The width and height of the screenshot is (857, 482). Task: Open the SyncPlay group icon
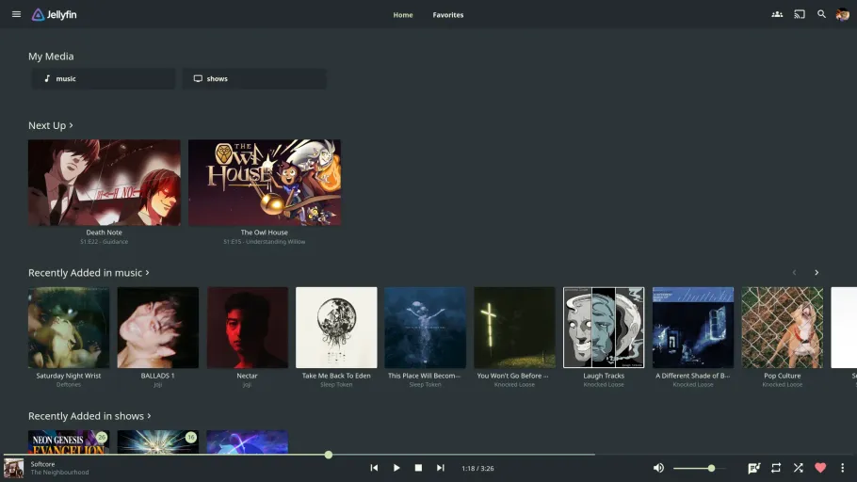(x=777, y=14)
